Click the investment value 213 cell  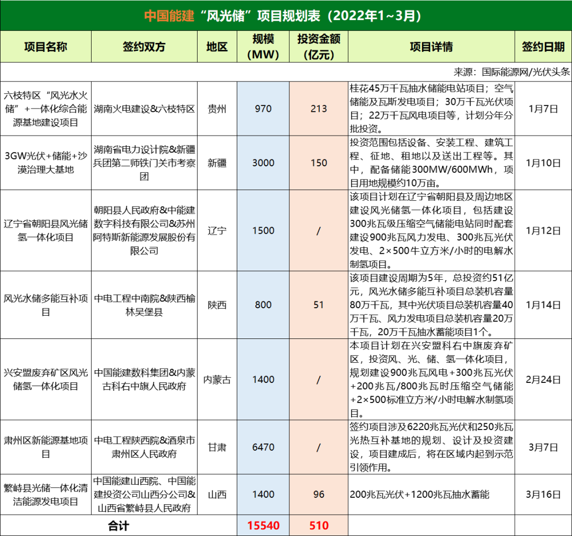pos(318,109)
